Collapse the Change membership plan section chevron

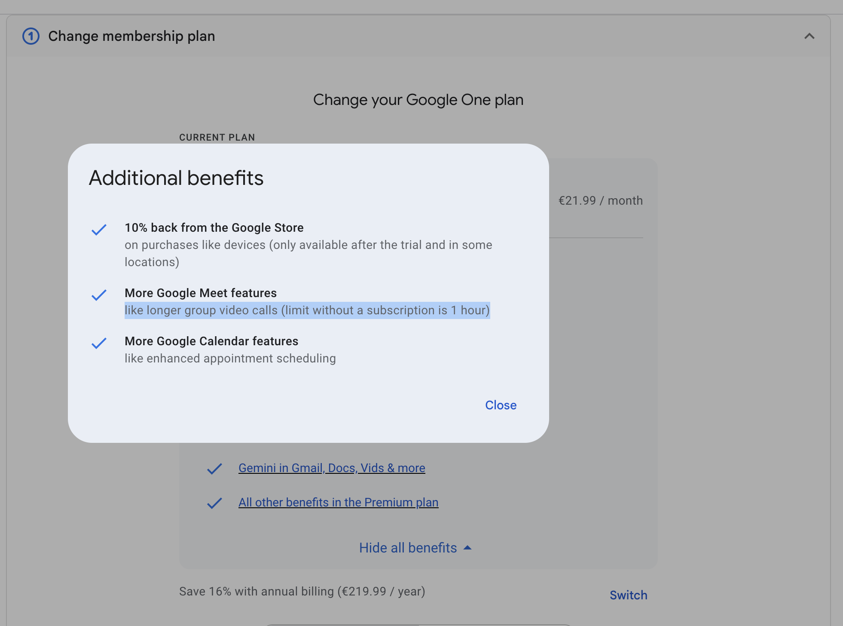809,36
